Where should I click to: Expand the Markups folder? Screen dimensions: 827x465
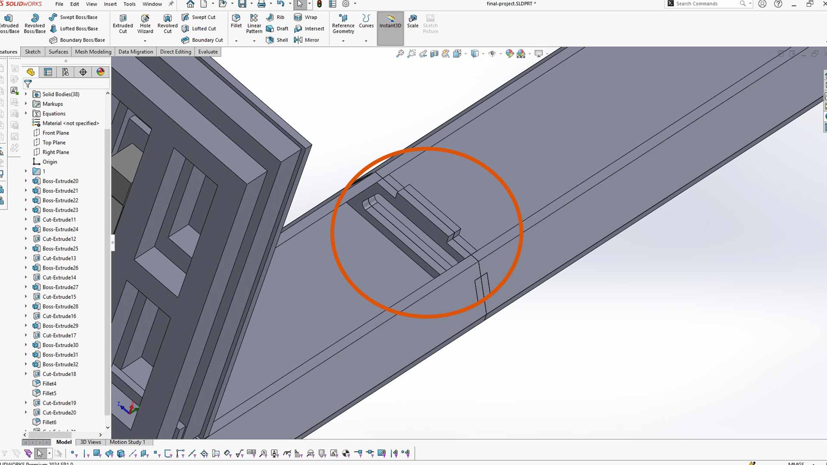(26, 104)
